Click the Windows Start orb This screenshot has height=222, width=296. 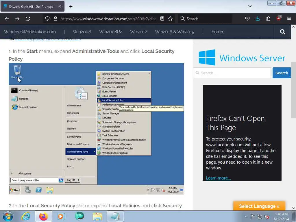click(x=8, y=216)
